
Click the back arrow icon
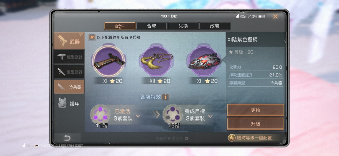point(67,138)
